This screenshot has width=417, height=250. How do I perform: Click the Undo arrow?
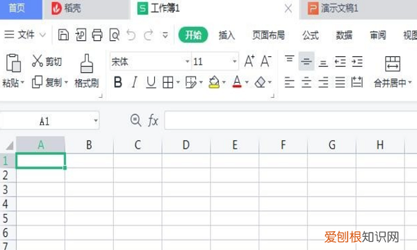[x=131, y=35]
